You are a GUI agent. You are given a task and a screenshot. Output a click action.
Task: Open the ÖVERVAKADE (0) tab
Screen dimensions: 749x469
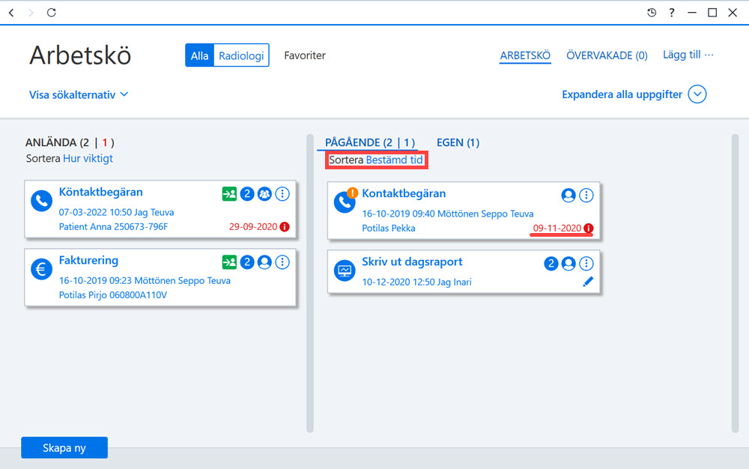pyautogui.click(x=607, y=55)
